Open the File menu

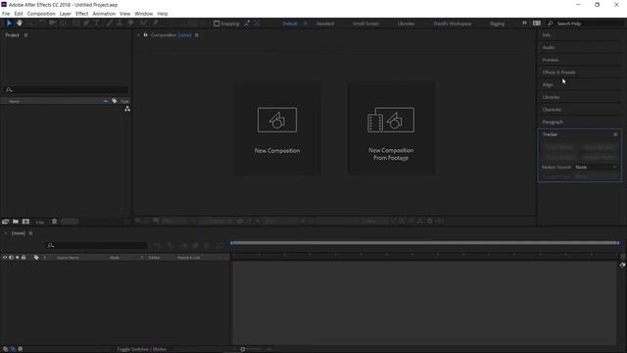[6, 14]
